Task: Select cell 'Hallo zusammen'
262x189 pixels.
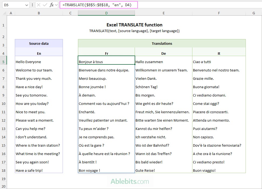Action: point(164,60)
